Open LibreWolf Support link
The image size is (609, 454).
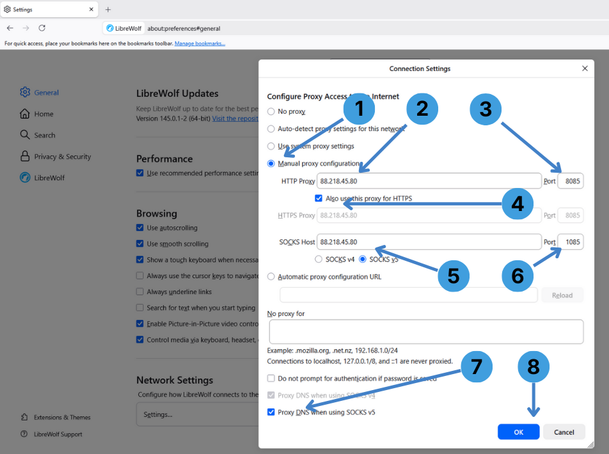[x=58, y=434]
